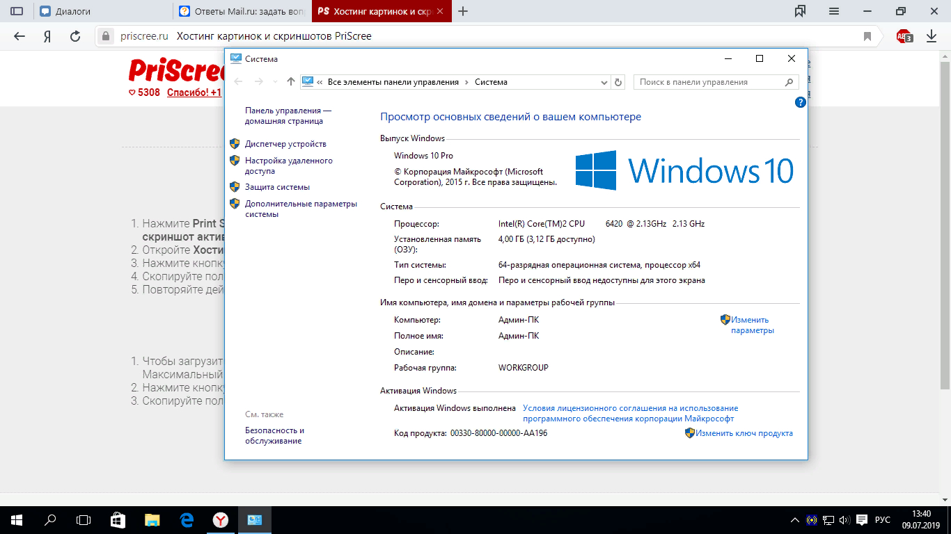The image size is (951, 534).
Task: Click the Yandex 'Я' home button
Action: tap(47, 36)
